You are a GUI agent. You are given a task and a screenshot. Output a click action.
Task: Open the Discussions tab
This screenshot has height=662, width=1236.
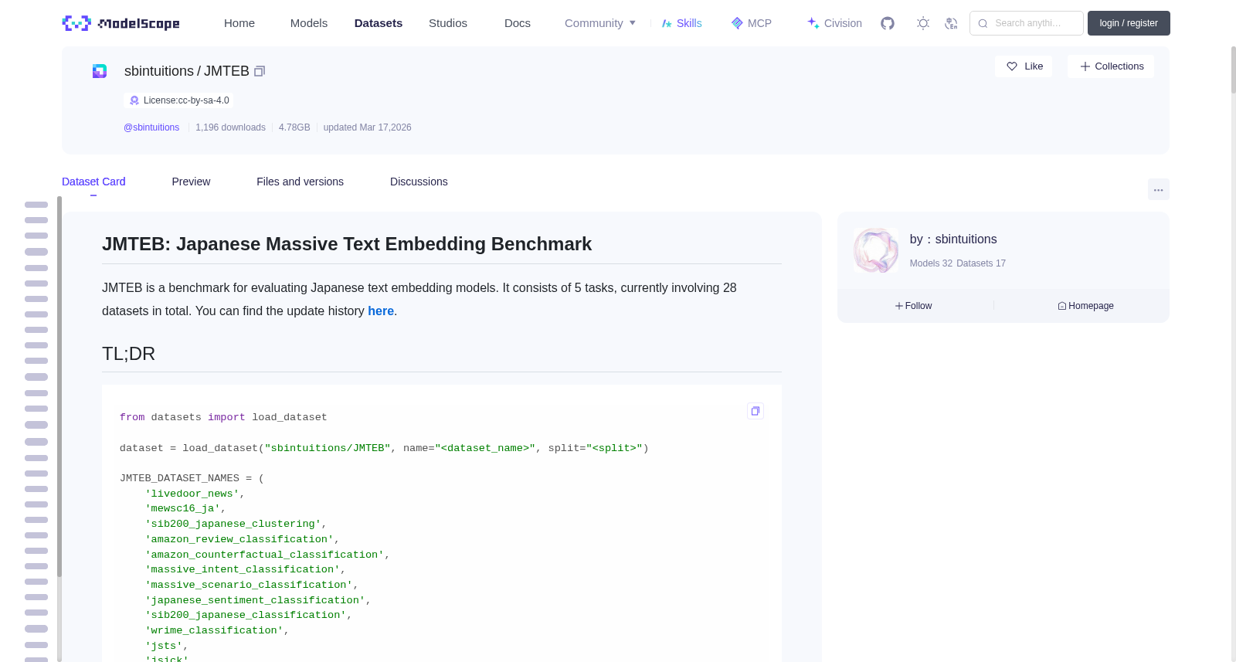419,182
